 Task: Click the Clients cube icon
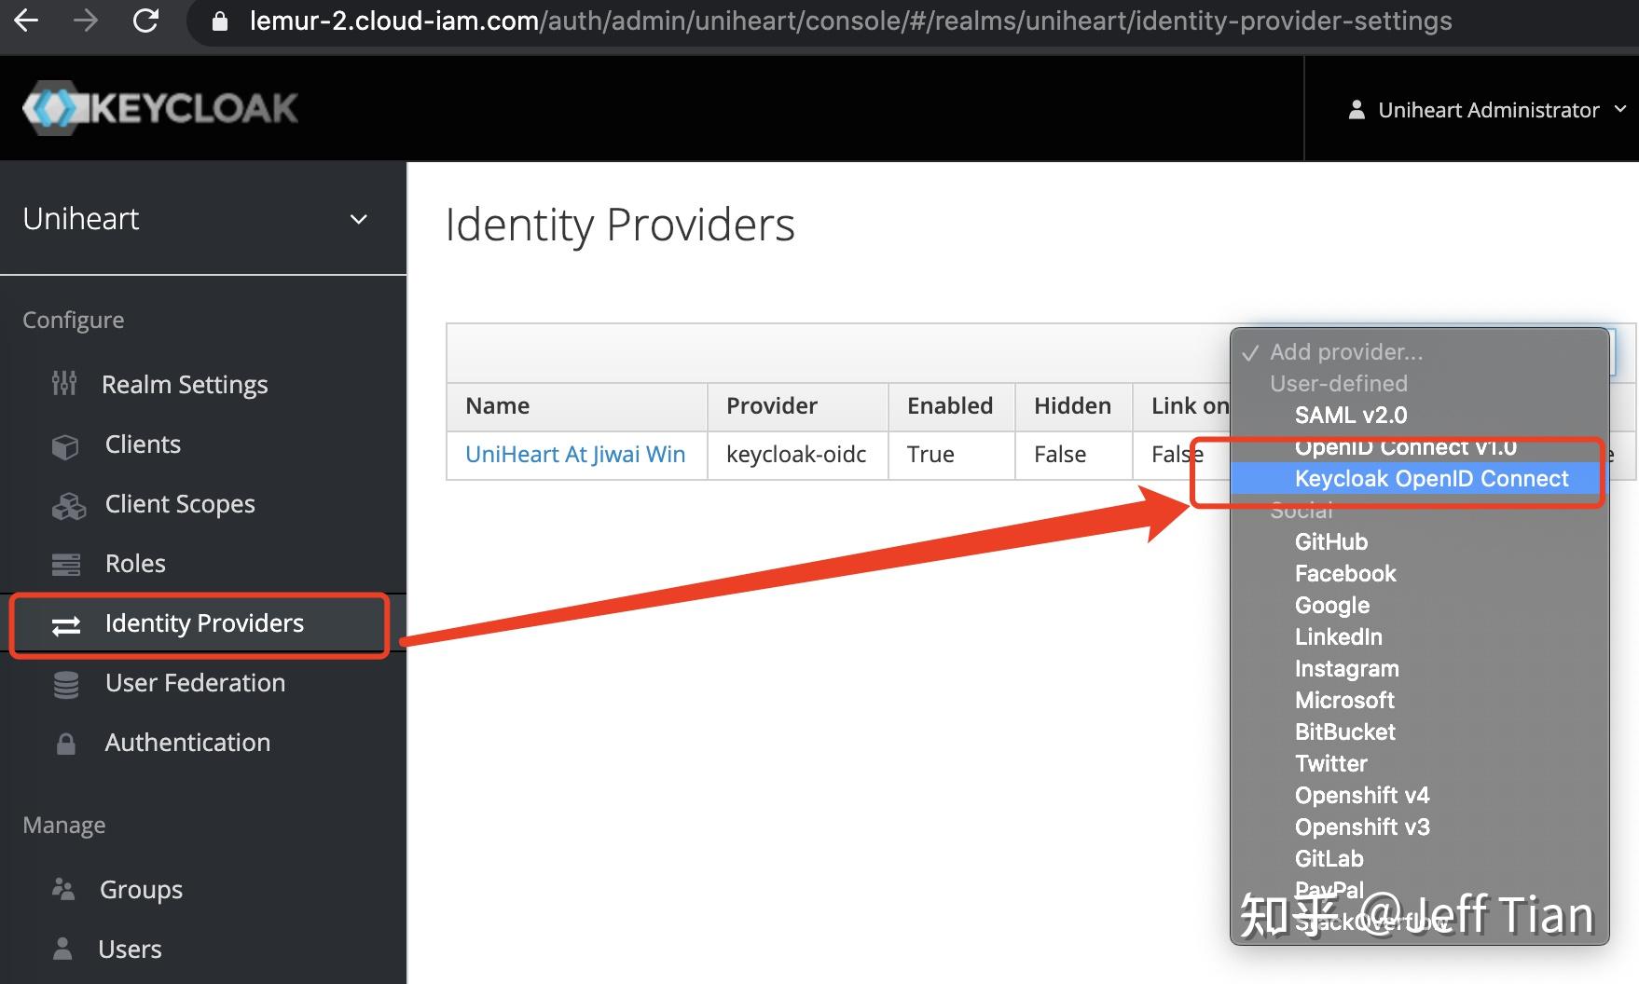(x=65, y=446)
